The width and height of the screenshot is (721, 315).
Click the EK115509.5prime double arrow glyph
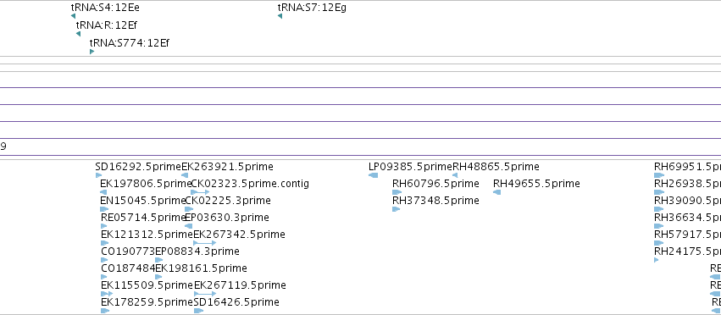pyautogui.click(x=107, y=293)
